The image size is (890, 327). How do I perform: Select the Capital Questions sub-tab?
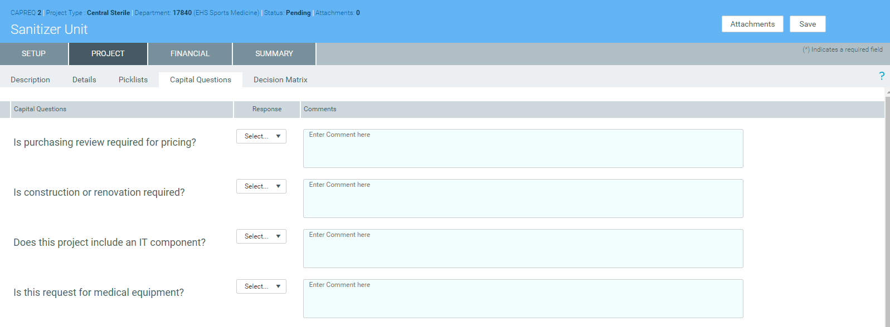(x=201, y=80)
